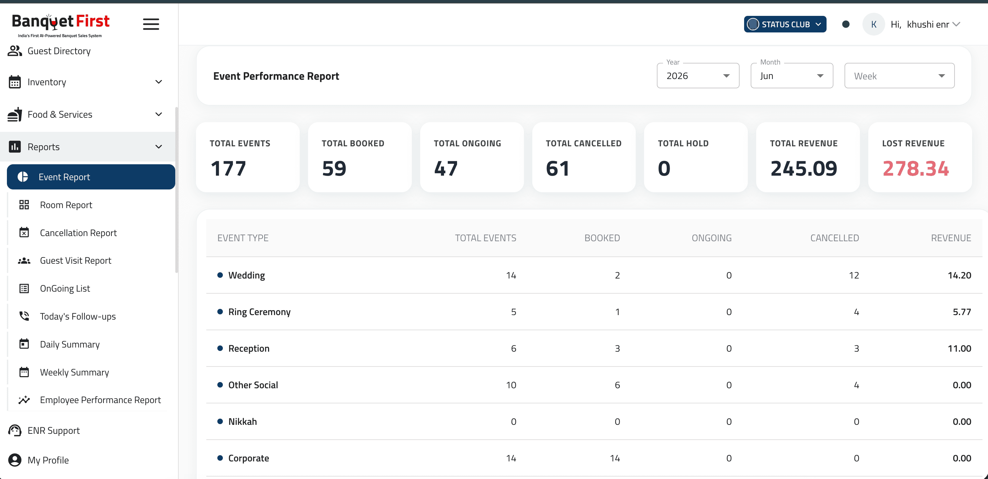Image resolution: width=988 pixels, height=479 pixels.
Task: Click the Room Report grid icon
Action: click(x=24, y=205)
